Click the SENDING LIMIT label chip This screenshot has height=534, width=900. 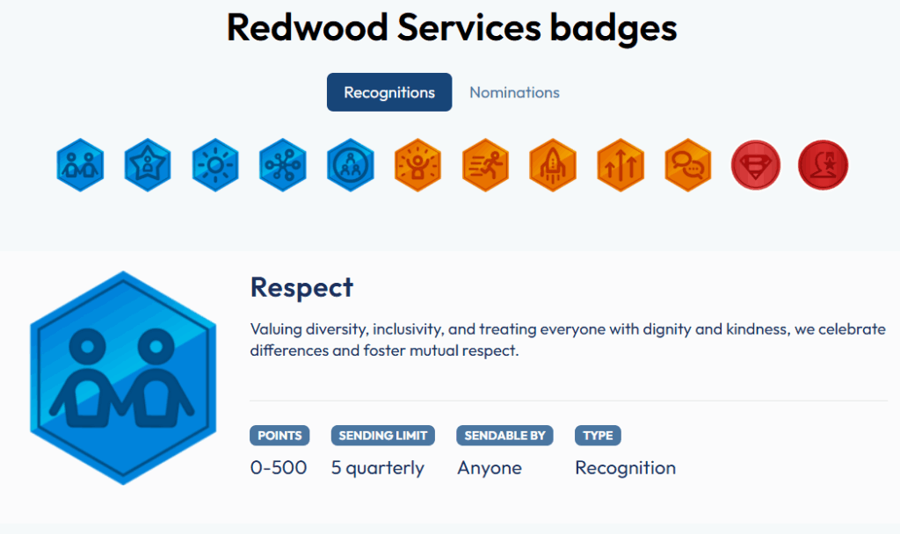pos(382,435)
